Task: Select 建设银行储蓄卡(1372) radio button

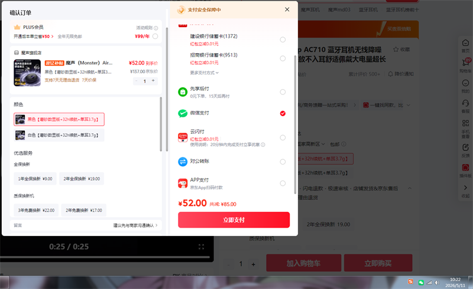Action: [283, 40]
